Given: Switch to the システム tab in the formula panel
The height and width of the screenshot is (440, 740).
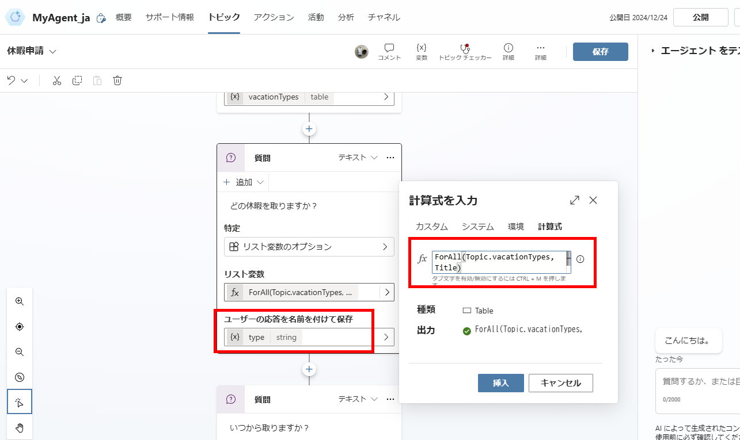Looking at the screenshot, I should 477,226.
